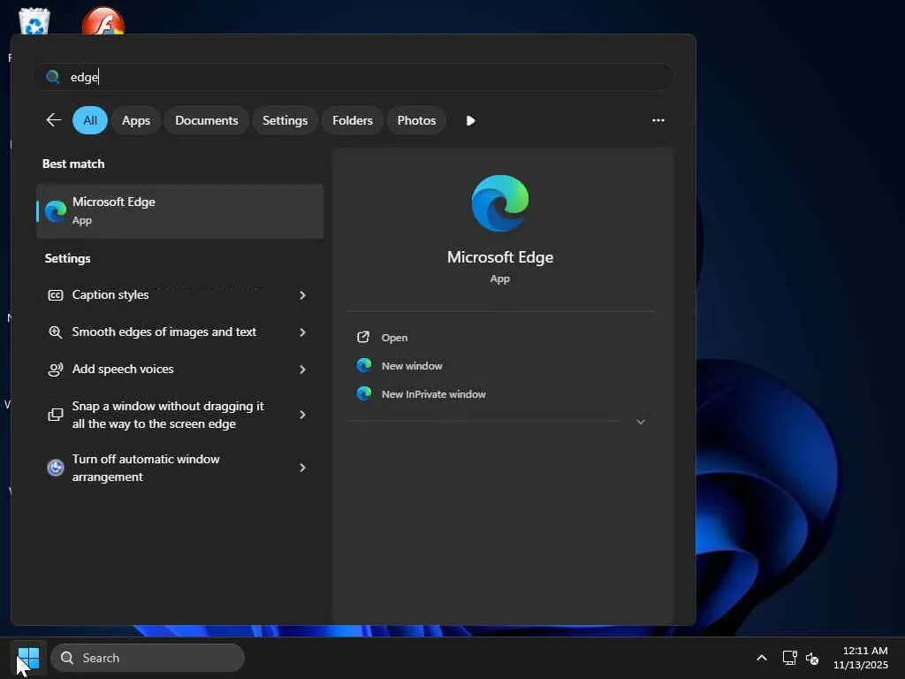Screen dimensions: 905x679
Task: Click the taskbar Search box
Action: tap(148, 658)
